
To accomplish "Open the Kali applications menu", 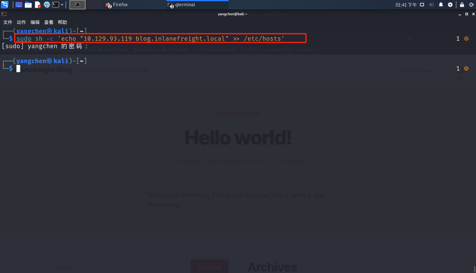I will click(5, 5).
